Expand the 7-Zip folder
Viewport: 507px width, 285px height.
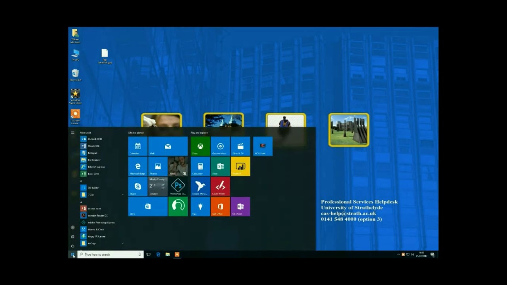click(x=102, y=195)
